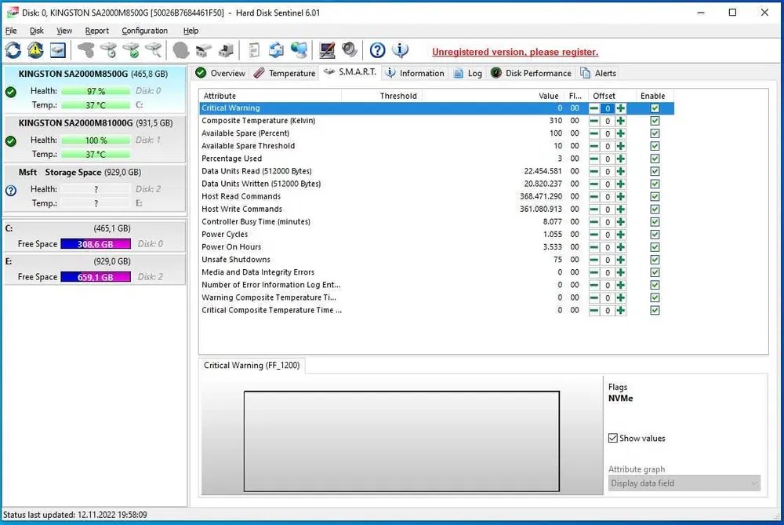This screenshot has width=784, height=525.
Task: Click the offset field in Critical Warning row
Action: [607, 108]
